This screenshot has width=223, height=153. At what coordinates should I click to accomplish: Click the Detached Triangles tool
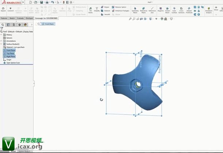pyautogui.click(x=121, y=11)
